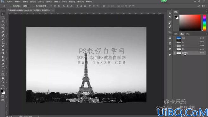The height and width of the screenshot is (117, 208).
Task: Select the RGB channel thumbnail
Action: click(179, 38)
